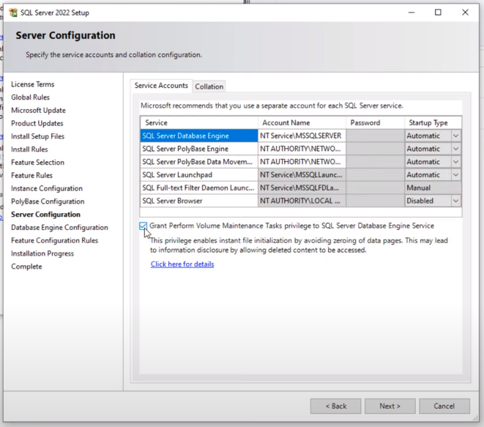The width and height of the screenshot is (484, 427).
Task: Open Startup Type dropdown for PolyBase Engine
Action: click(x=456, y=149)
